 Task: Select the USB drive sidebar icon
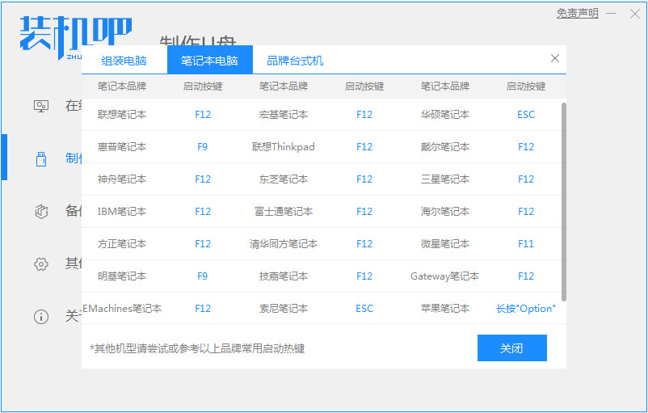41,158
